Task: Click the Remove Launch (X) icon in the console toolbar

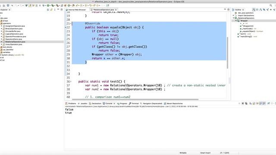Action: tap(243, 103)
